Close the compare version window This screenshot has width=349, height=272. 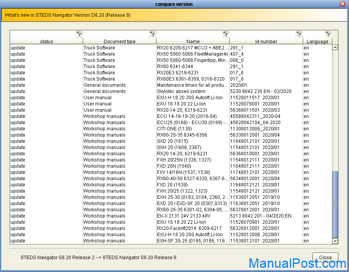coord(343,4)
